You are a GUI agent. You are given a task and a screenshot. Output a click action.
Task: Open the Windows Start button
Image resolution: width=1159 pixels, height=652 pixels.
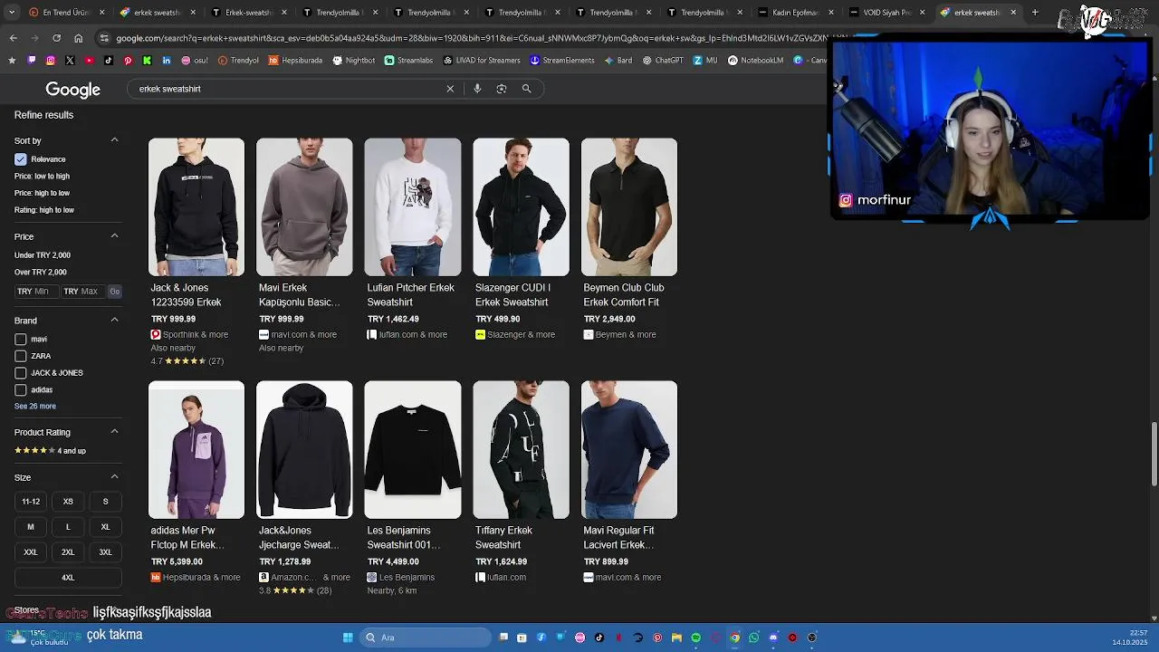pyautogui.click(x=348, y=638)
